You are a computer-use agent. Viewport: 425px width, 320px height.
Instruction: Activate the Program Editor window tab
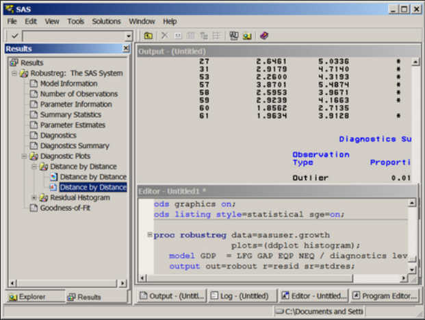click(x=385, y=296)
